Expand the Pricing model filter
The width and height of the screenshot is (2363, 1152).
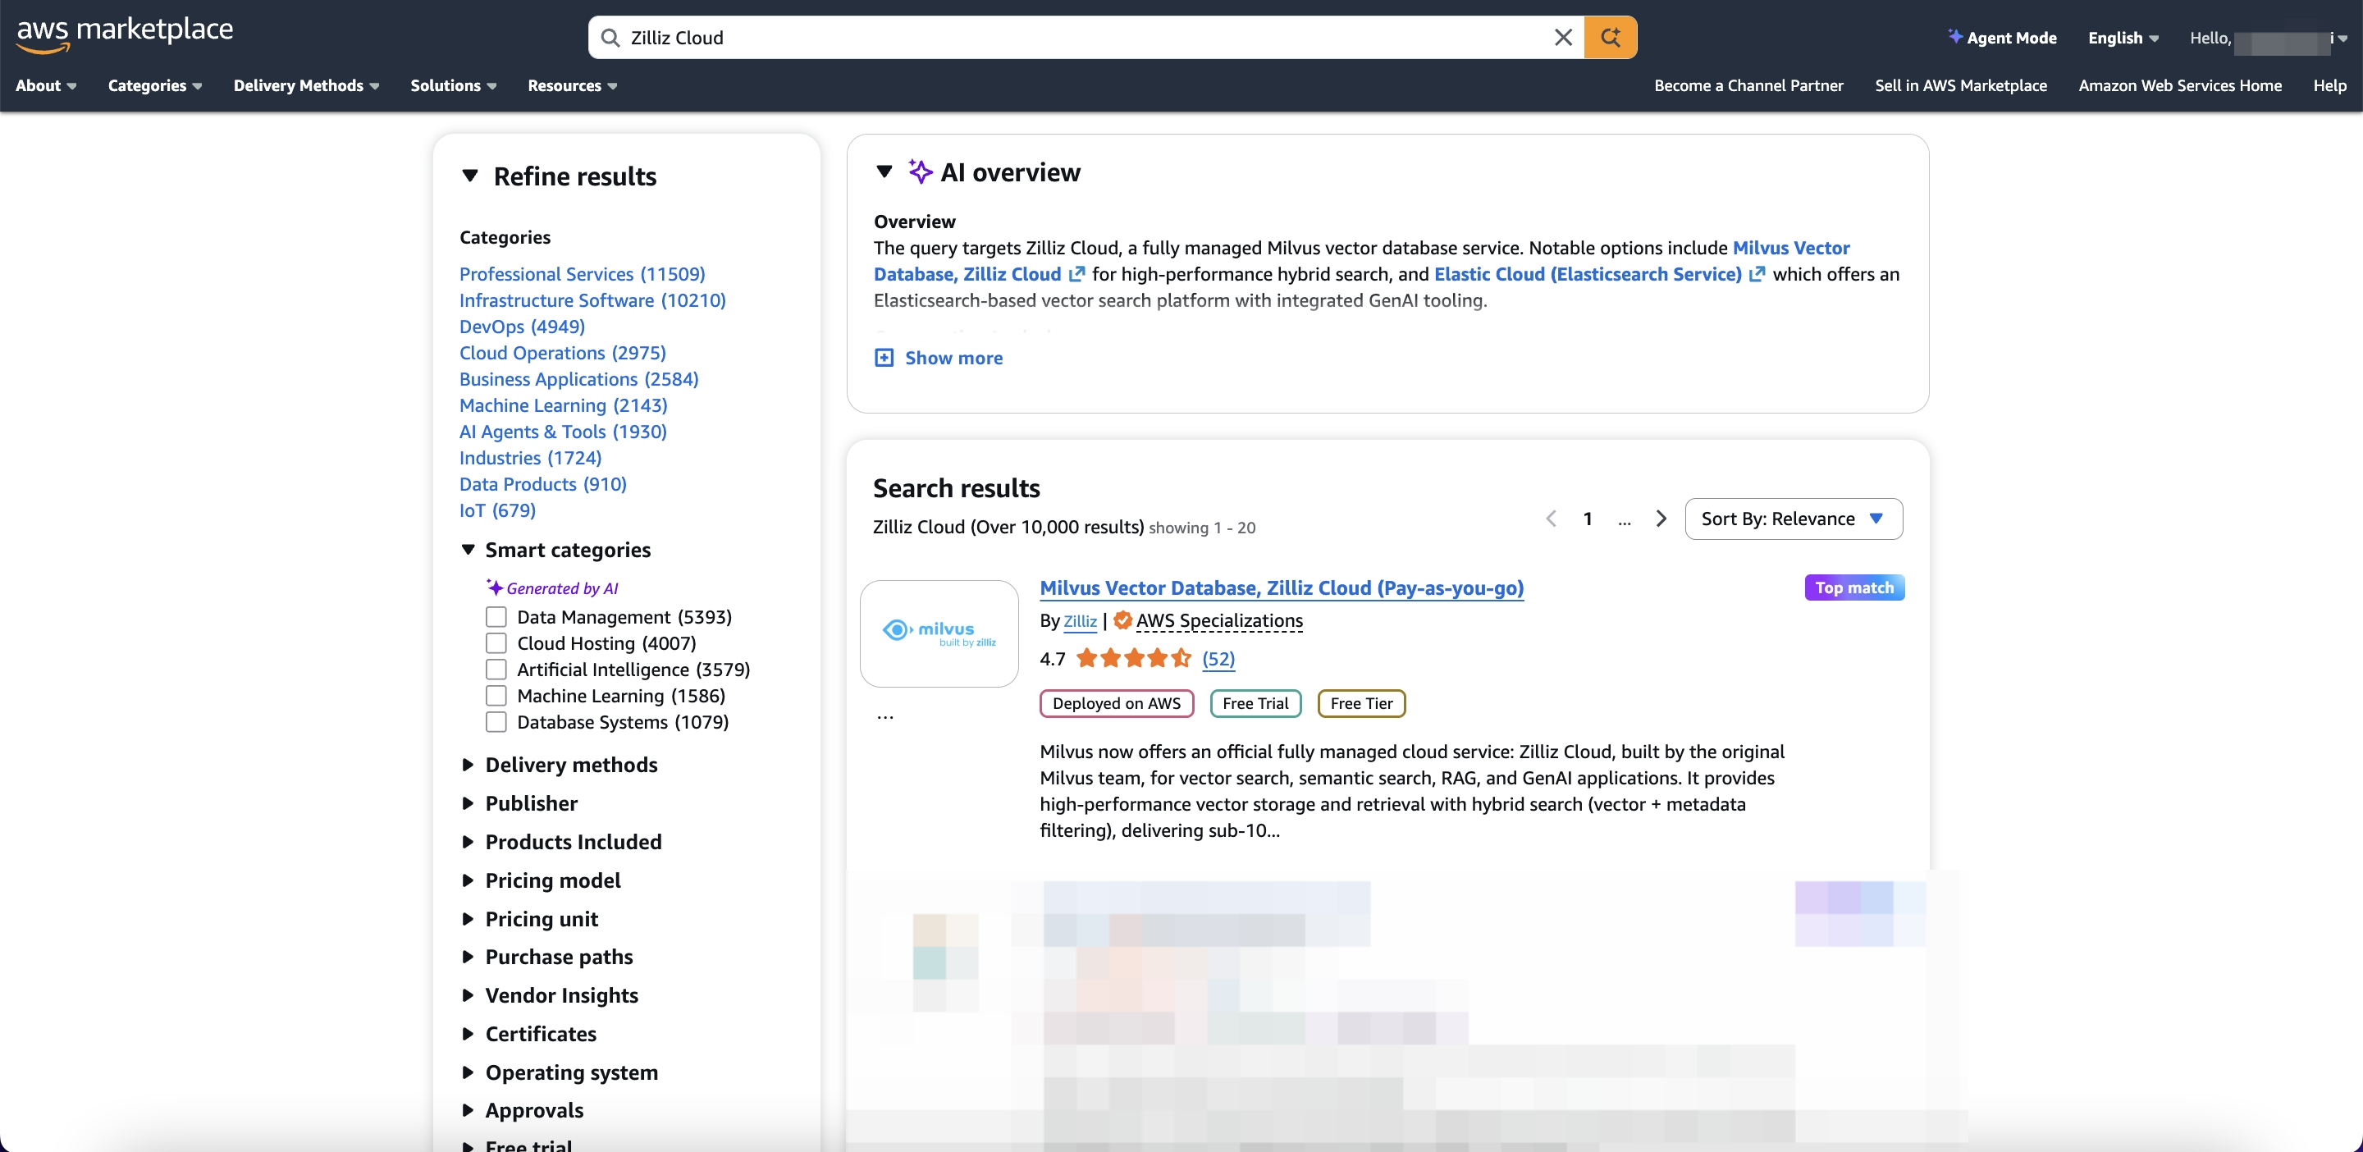[542, 880]
